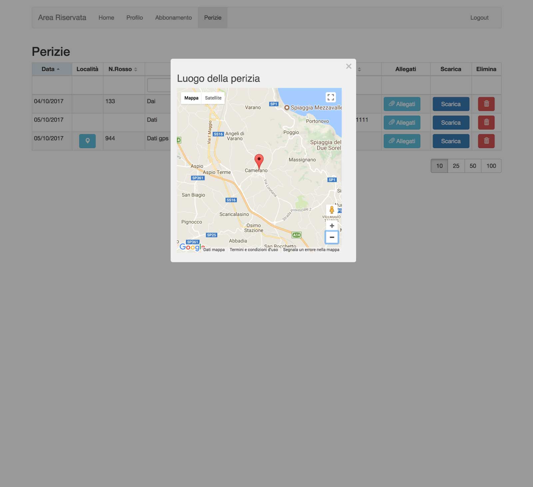
Task: Open location pin for 944 row
Action: tap(87, 141)
